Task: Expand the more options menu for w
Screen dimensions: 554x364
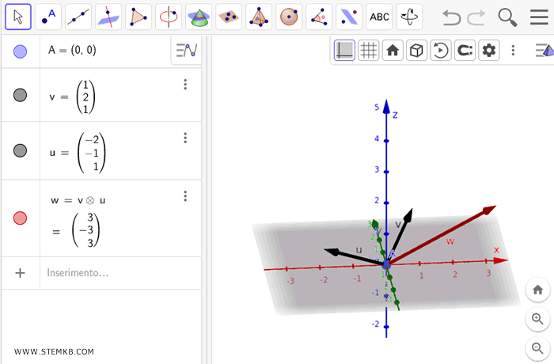Action: 185,196
